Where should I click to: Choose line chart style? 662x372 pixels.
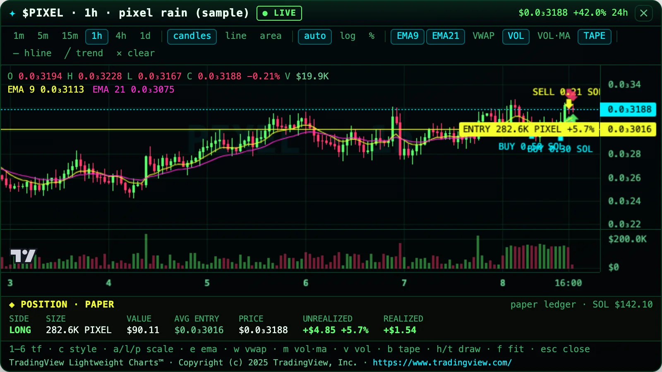pos(236,36)
